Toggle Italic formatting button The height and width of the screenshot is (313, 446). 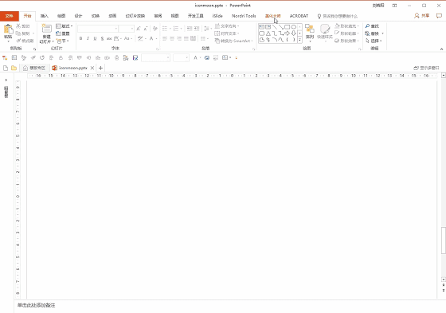pyautogui.click(x=88, y=38)
